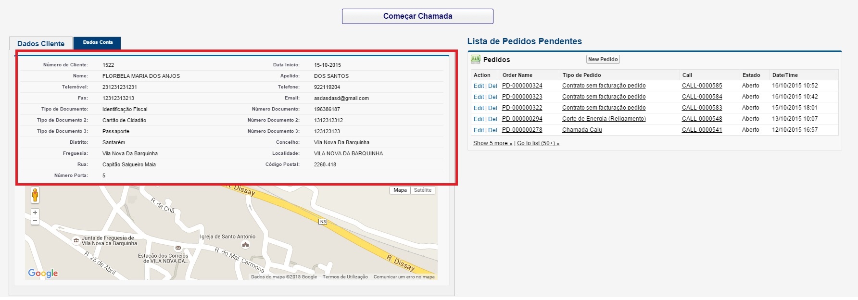The height and width of the screenshot is (300, 858).
Task: Open order PD-000000324
Action: [x=522, y=86]
